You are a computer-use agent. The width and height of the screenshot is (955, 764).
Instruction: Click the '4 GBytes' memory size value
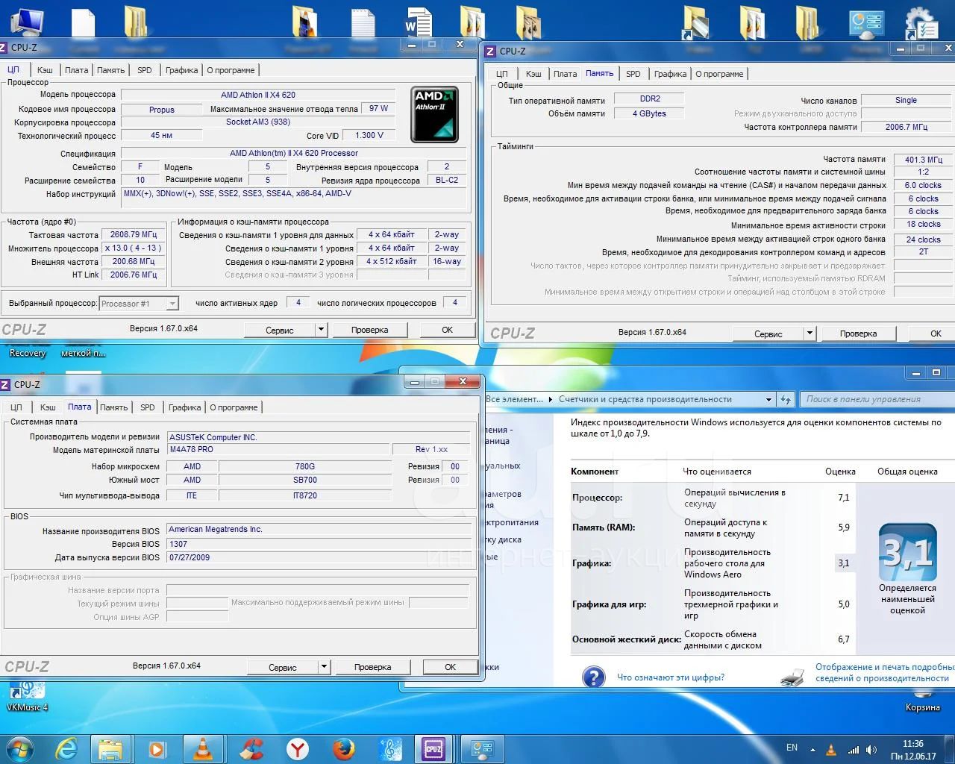tap(650, 113)
